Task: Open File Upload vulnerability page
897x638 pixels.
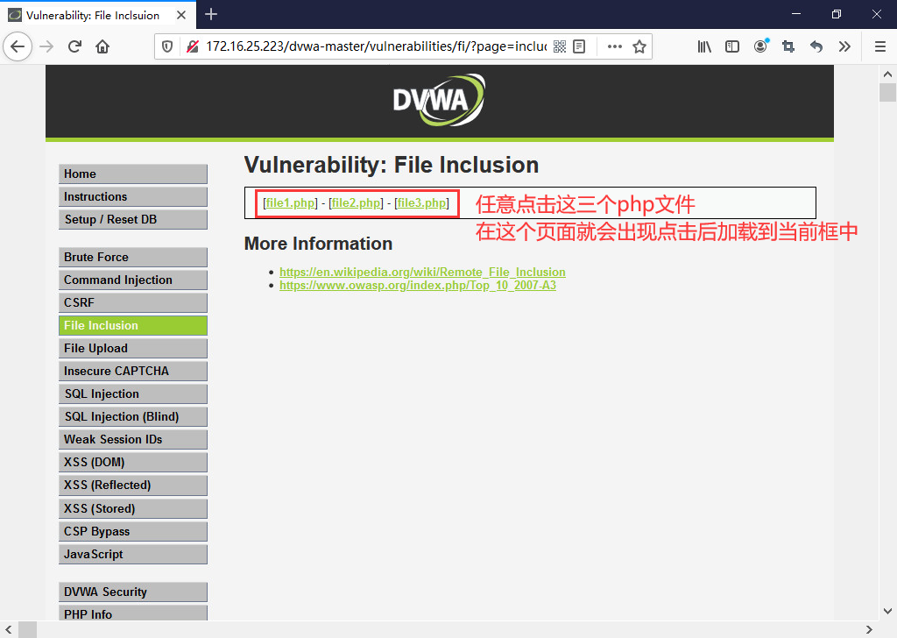Action: (133, 349)
